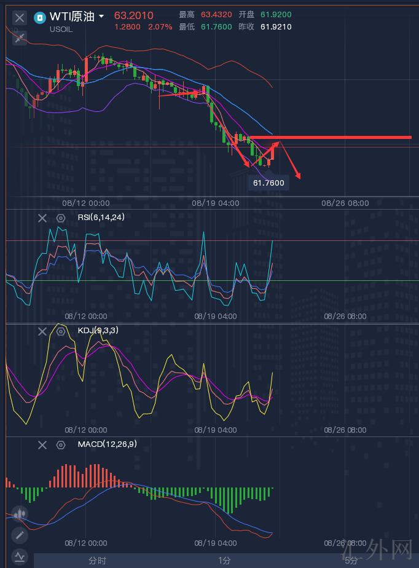
Task: Click the 08/26 08:00 label under price chart
Action: (345, 203)
